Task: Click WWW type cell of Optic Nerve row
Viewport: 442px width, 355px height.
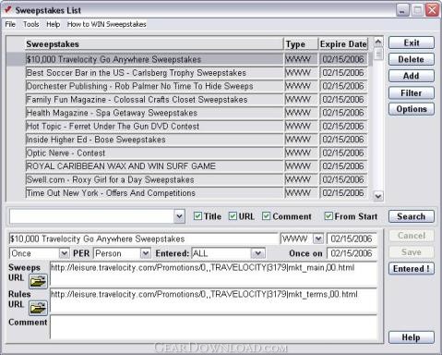Action: pyautogui.click(x=301, y=153)
